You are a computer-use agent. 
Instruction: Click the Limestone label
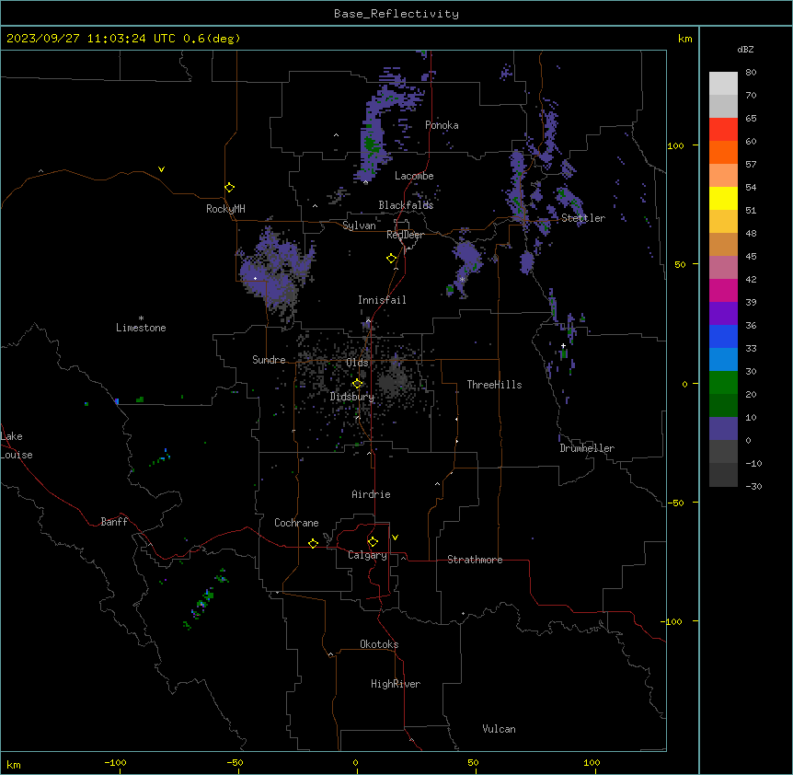click(x=141, y=328)
